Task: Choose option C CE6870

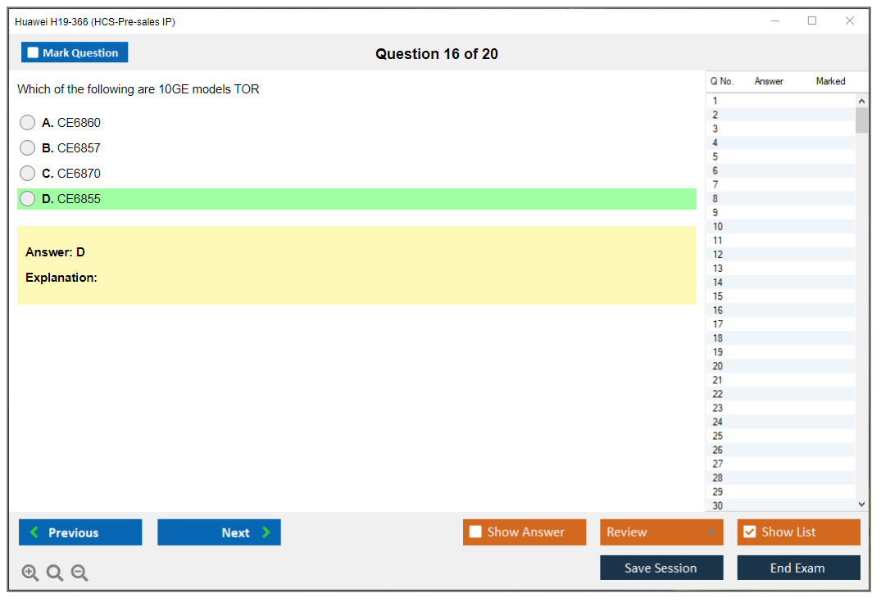Action: click(x=28, y=174)
